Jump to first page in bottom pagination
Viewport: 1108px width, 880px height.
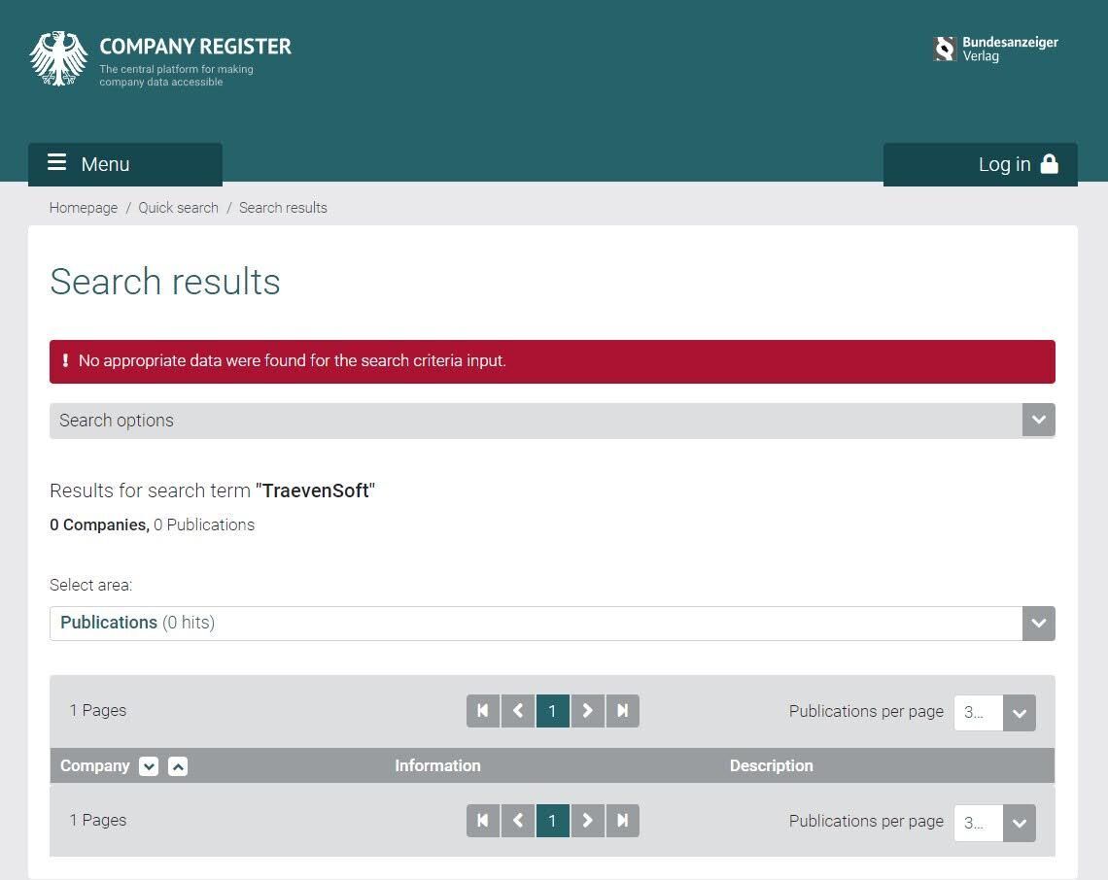483,821
